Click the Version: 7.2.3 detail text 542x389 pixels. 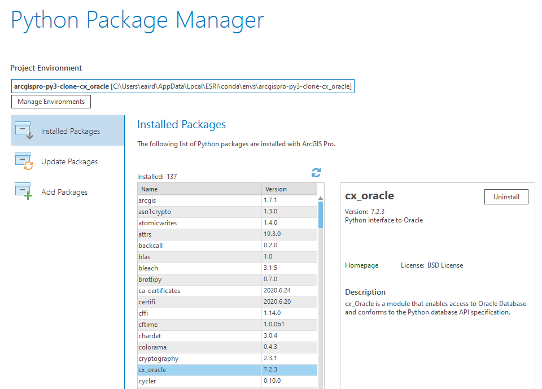click(x=365, y=211)
